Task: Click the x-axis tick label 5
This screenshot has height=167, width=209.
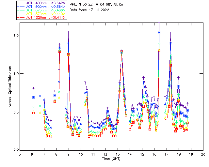Action: [20, 154]
